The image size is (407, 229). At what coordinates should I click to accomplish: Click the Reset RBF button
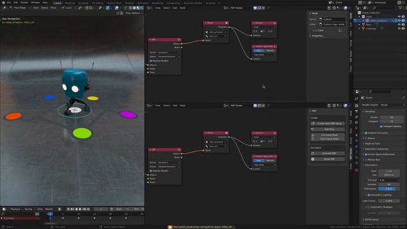point(328,159)
